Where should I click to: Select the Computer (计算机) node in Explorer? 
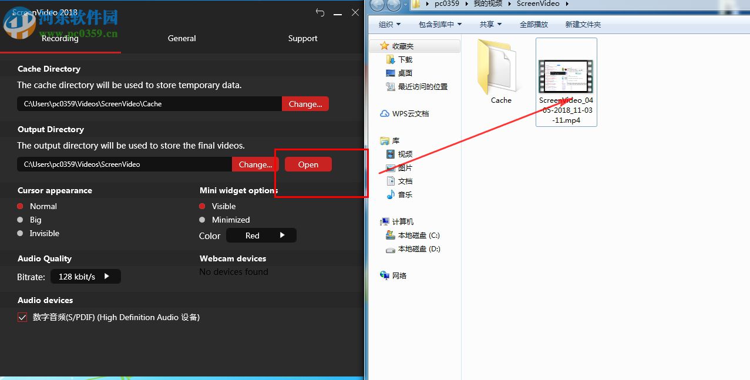(397, 221)
